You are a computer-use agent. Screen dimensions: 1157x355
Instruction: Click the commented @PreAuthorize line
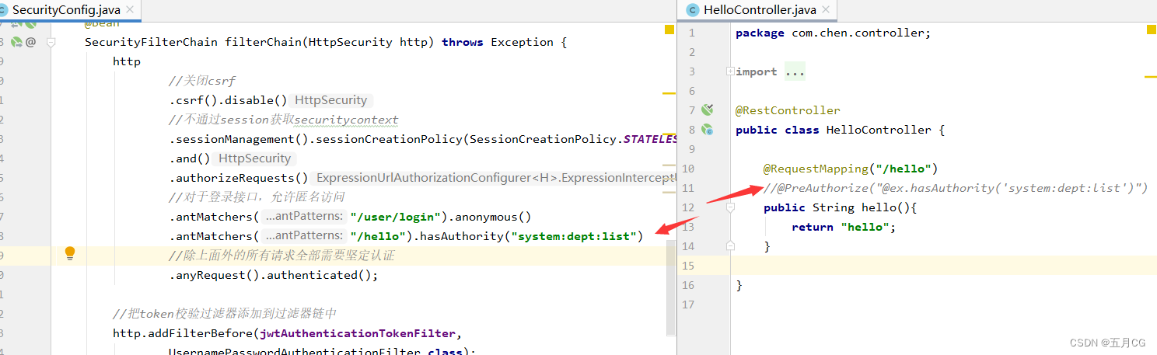pyautogui.click(x=956, y=188)
